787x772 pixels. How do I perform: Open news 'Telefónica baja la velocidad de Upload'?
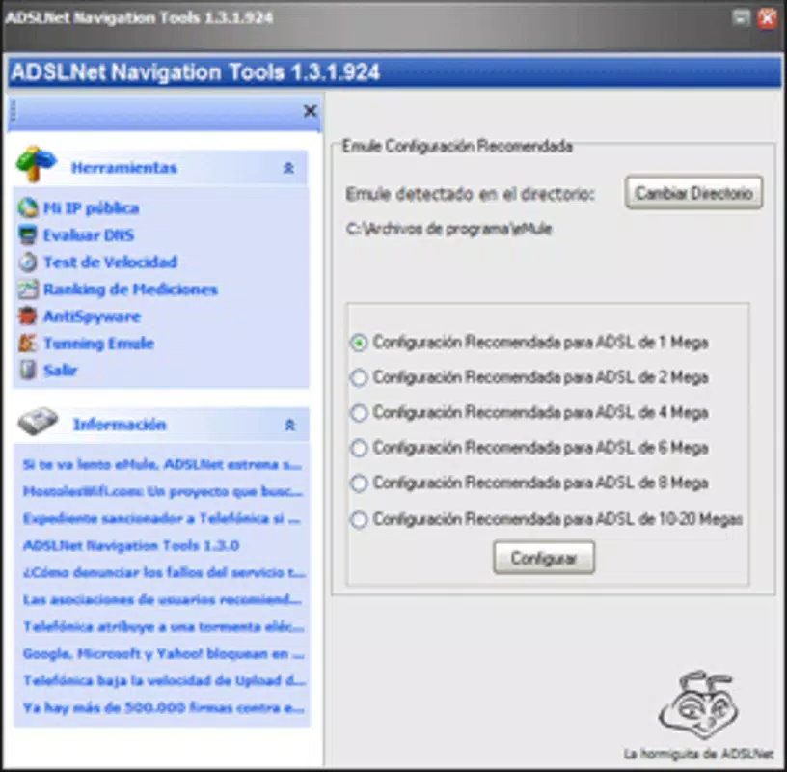pos(164,681)
